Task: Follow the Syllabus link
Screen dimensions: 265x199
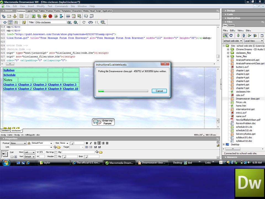Action: 9,70
